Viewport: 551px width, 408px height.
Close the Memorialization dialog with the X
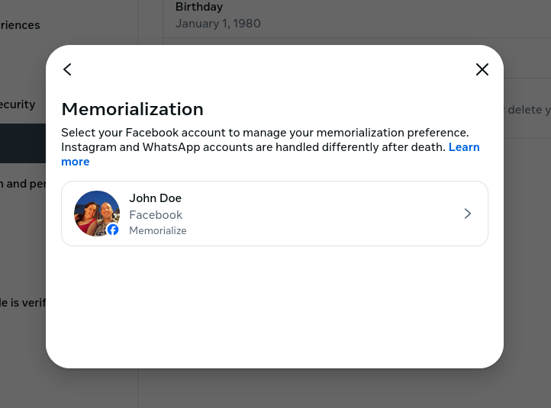[482, 69]
